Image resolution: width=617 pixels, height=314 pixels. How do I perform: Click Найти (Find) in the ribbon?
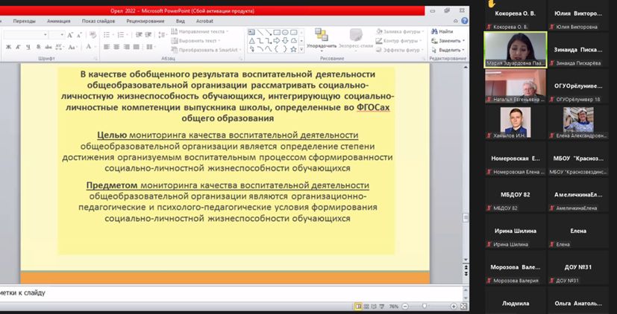click(x=442, y=31)
